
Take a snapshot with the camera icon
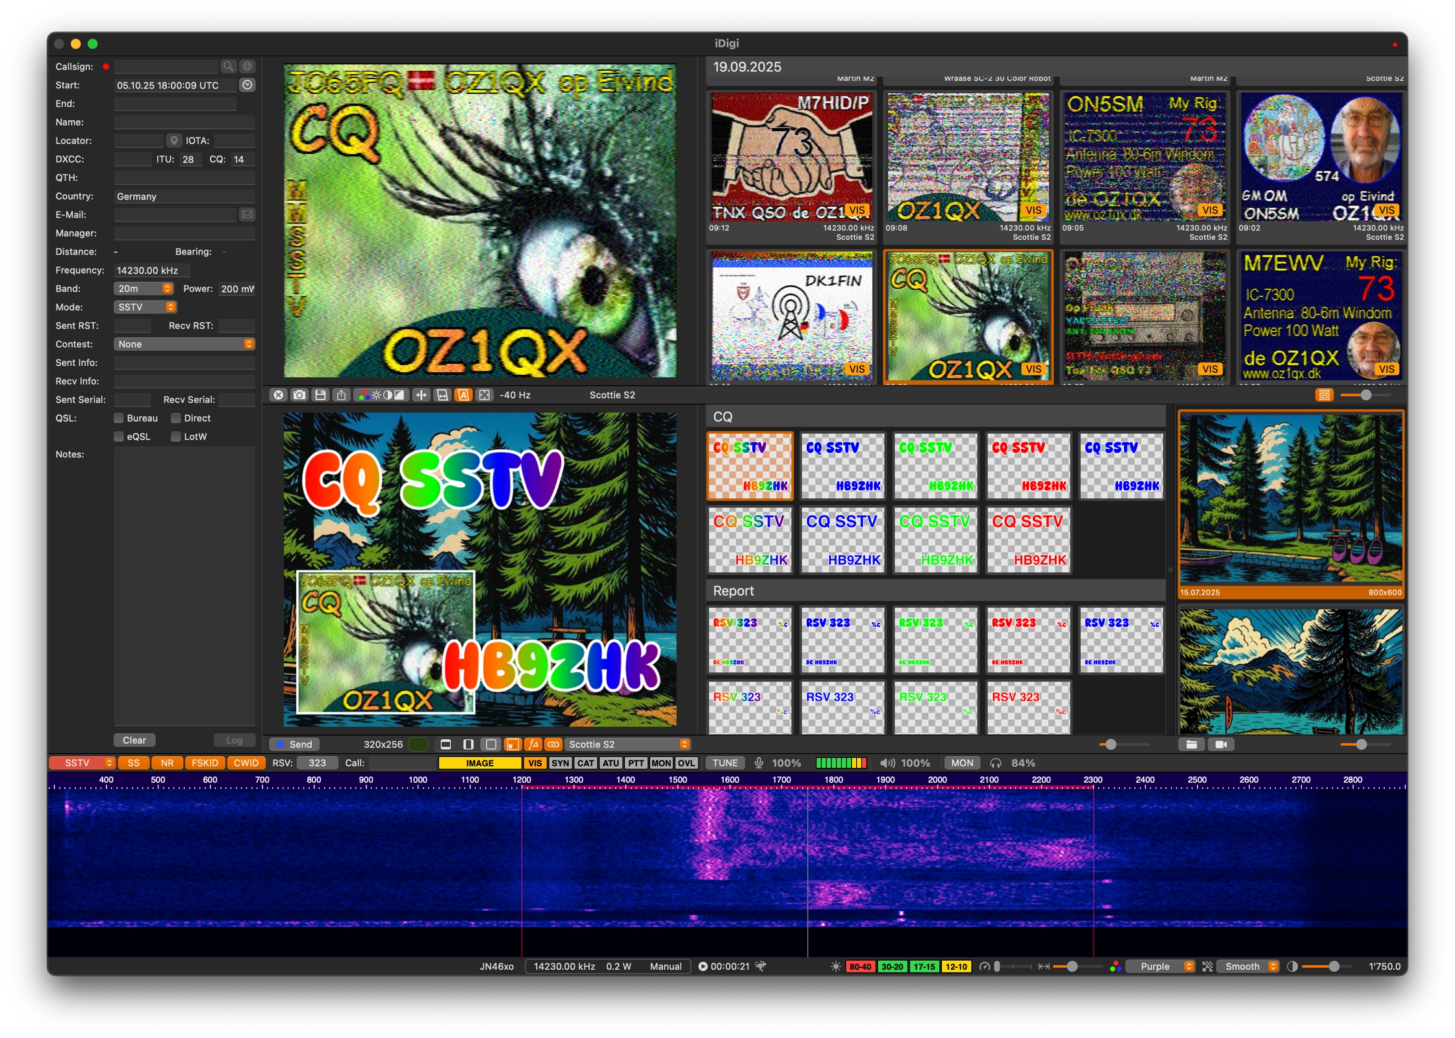click(299, 395)
